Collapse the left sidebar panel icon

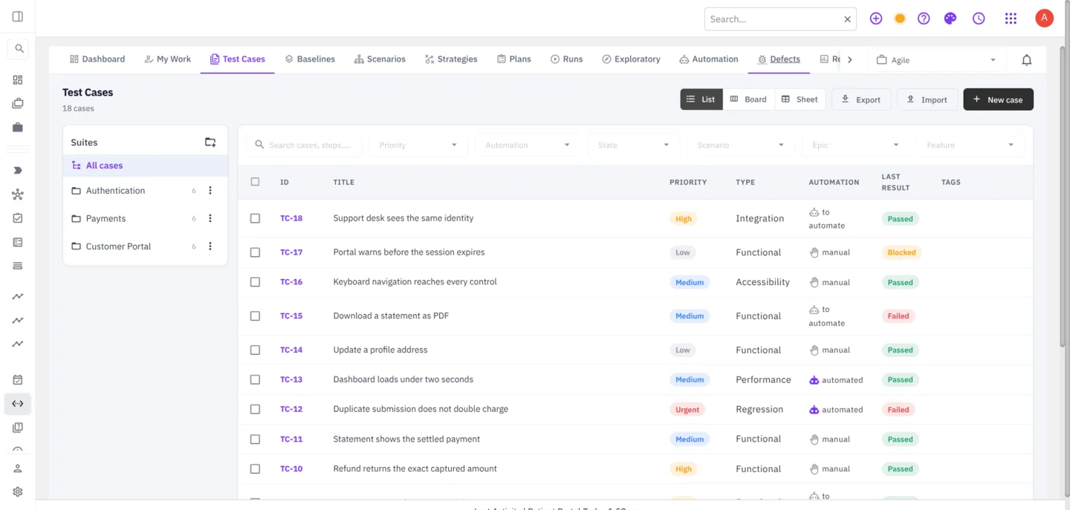click(18, 16)
